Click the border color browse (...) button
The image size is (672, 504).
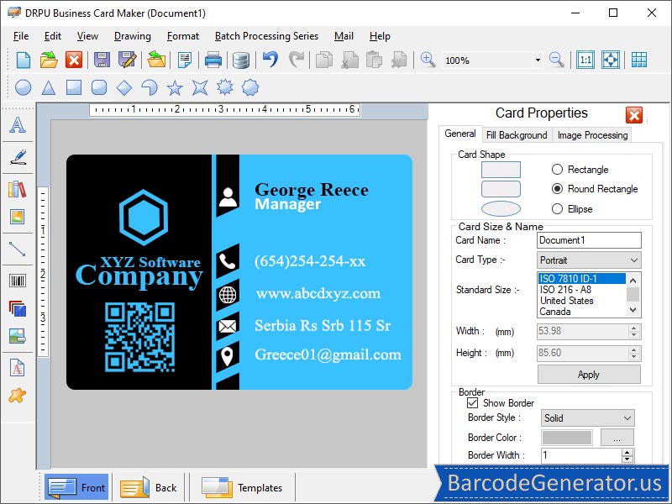click(617, 438)
